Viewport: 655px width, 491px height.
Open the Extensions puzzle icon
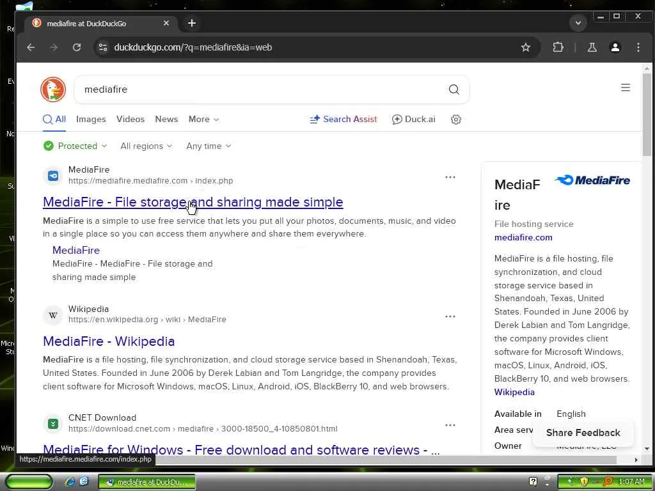(x=558, y=47)
